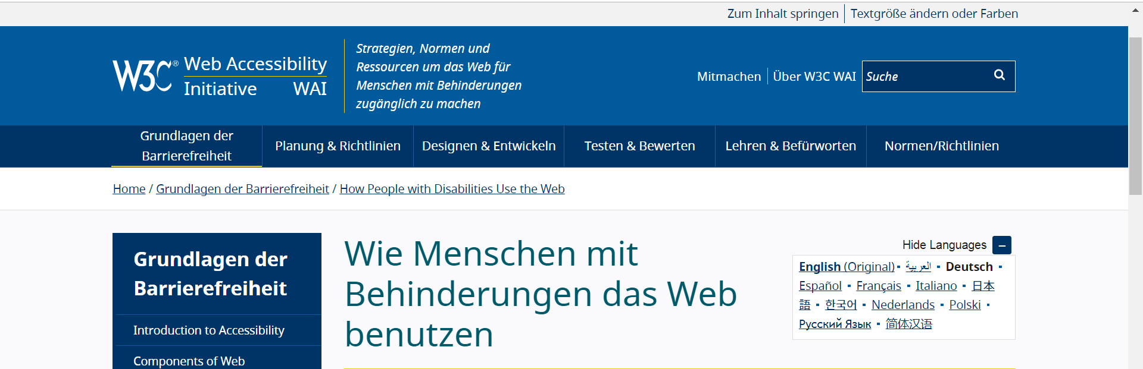Switch the page language to Español
Viewport: 1143px width, 369px height.
820,286
